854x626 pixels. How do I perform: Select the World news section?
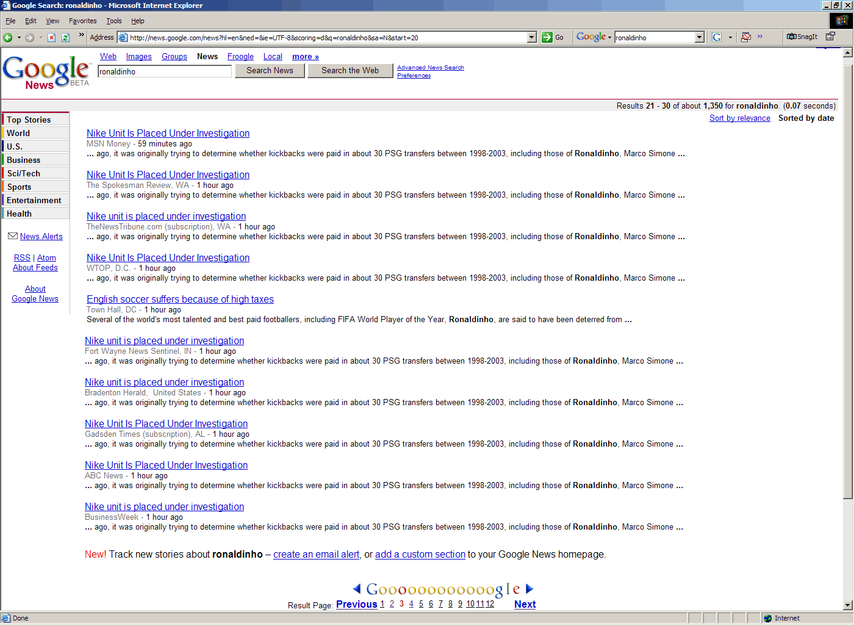click(x=35, y=133)
